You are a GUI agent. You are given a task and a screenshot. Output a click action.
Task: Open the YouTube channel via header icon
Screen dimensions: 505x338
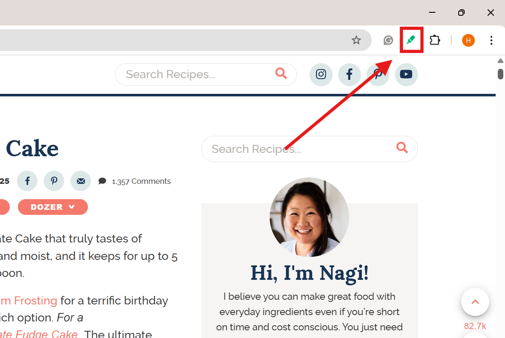click(406, 74)
